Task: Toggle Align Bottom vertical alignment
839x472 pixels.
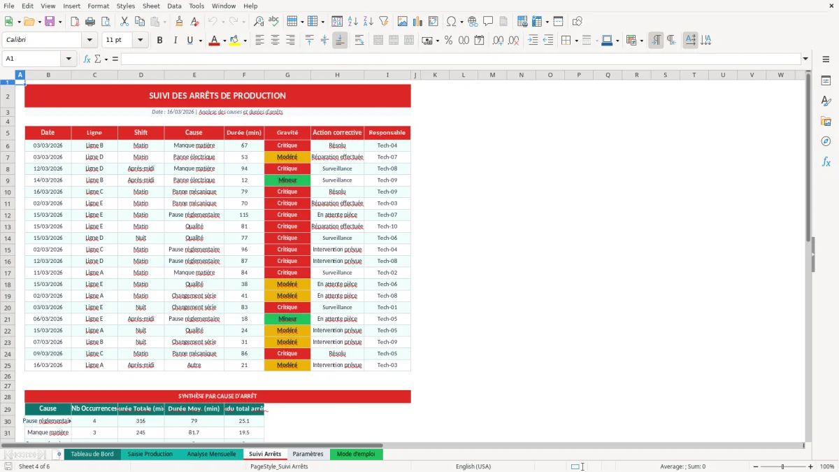Action: coord(340,41)
